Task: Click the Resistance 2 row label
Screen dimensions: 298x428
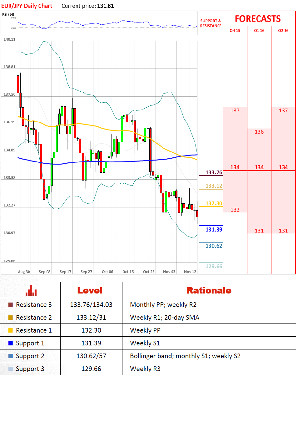Action: click(34, 318)
